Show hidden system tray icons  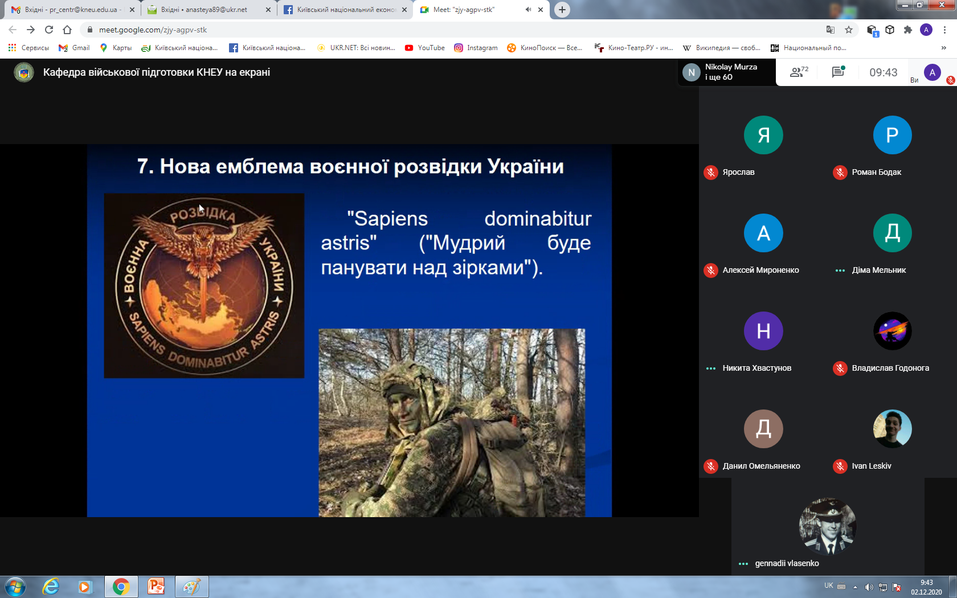click(x=855, y=587)
